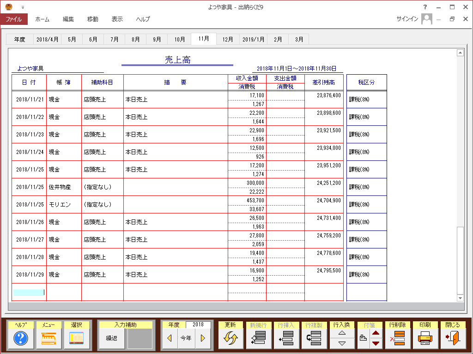
Task: Open the ホーム ribbon tab
Action: [x=42, y=19]
